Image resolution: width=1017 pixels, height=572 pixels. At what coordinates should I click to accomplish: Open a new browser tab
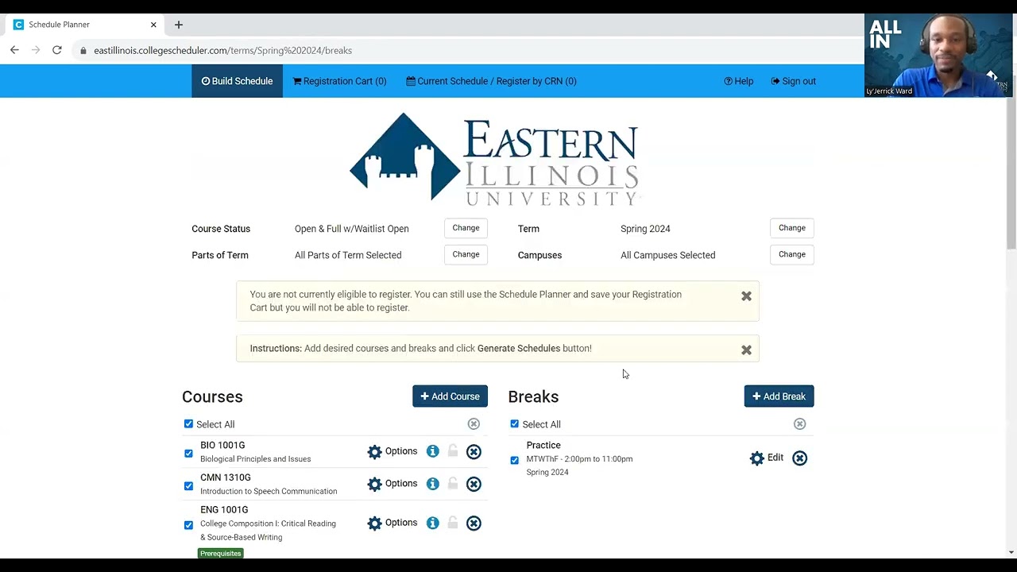(179, 25)
